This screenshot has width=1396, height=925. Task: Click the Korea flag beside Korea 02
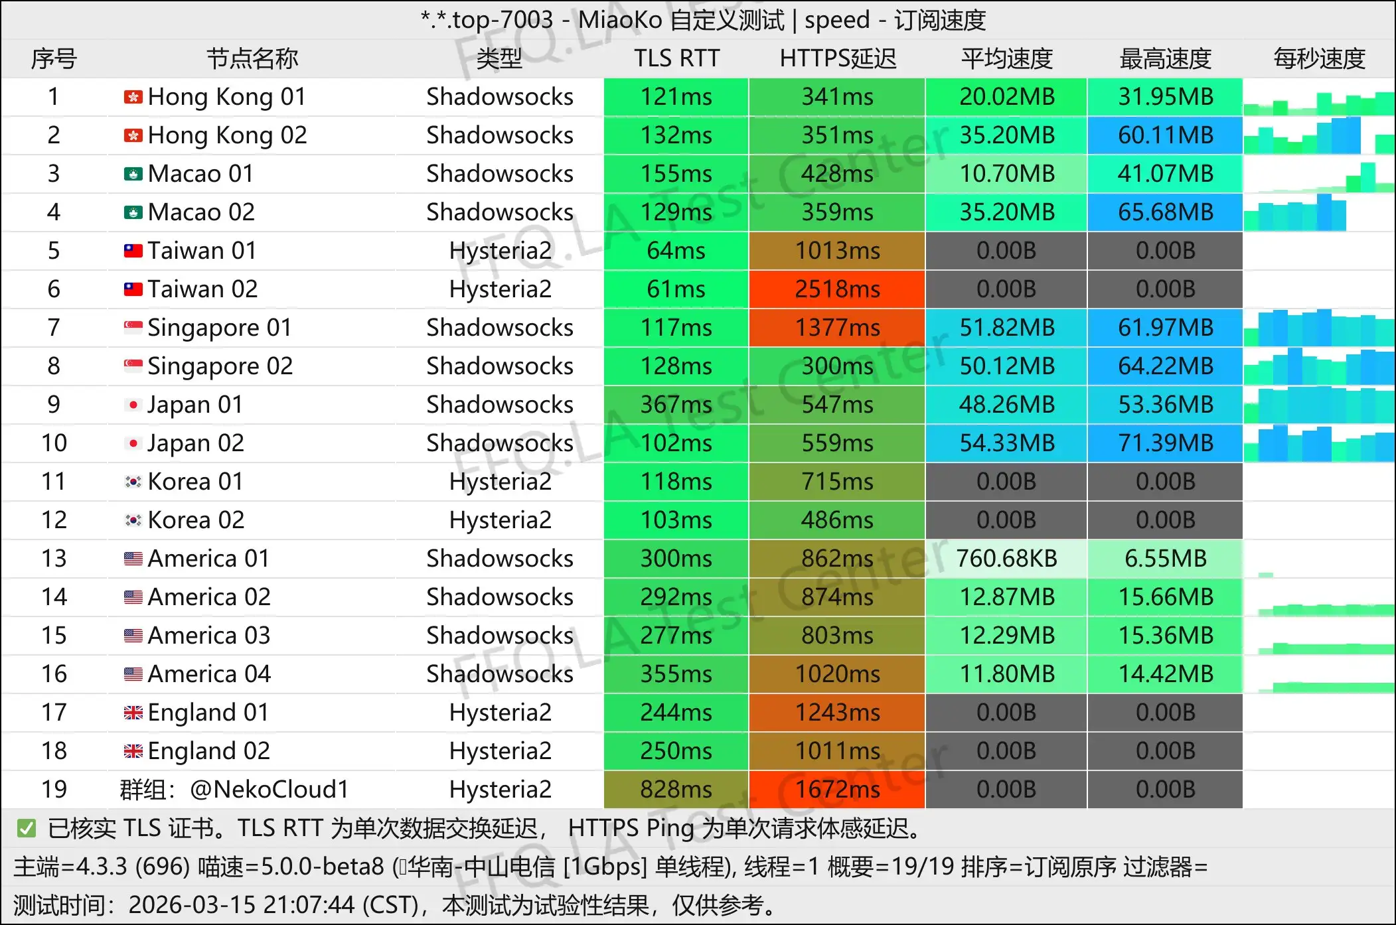pyautogui.click(x=133, y=520)
